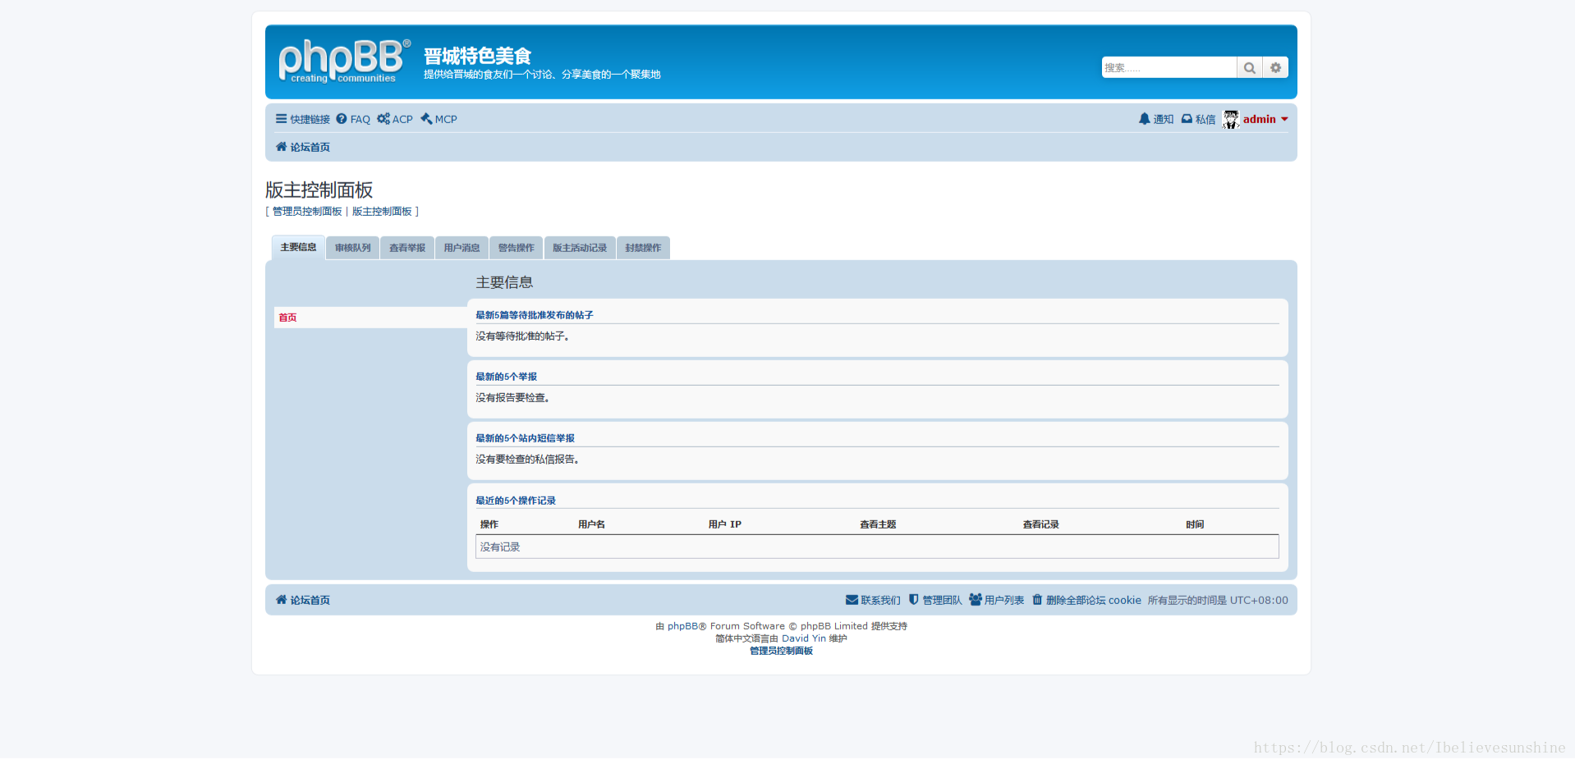Screen dimensions: 1575x764
Task: Open the search settings gear icon
Action: click(x=1275, y=67)
